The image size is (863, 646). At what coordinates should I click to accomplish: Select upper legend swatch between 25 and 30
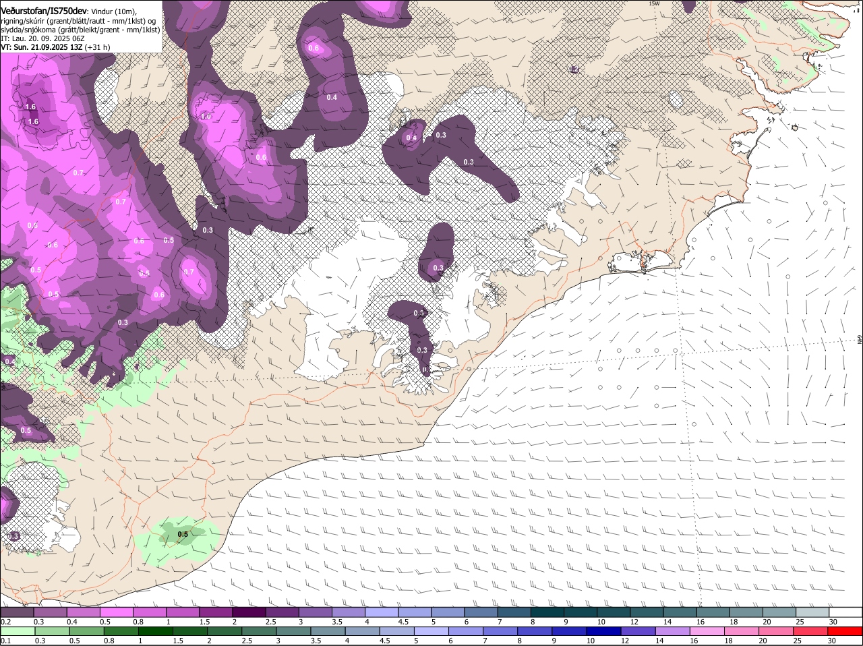tap(813, 612)
